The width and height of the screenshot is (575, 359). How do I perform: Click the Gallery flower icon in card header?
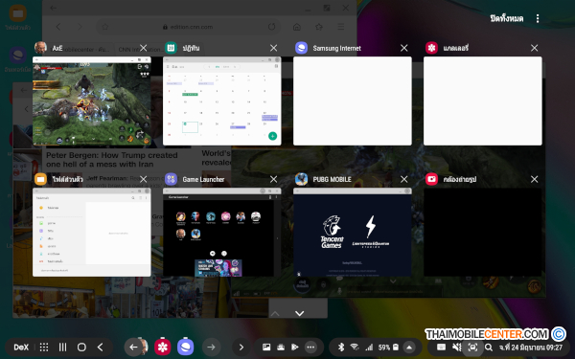[431, 48]
